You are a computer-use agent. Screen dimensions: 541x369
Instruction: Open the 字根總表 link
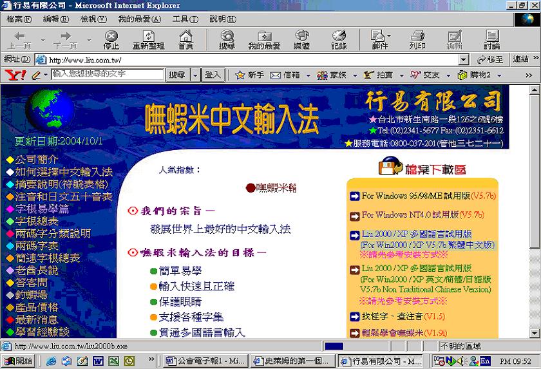[x=36, y=221]
